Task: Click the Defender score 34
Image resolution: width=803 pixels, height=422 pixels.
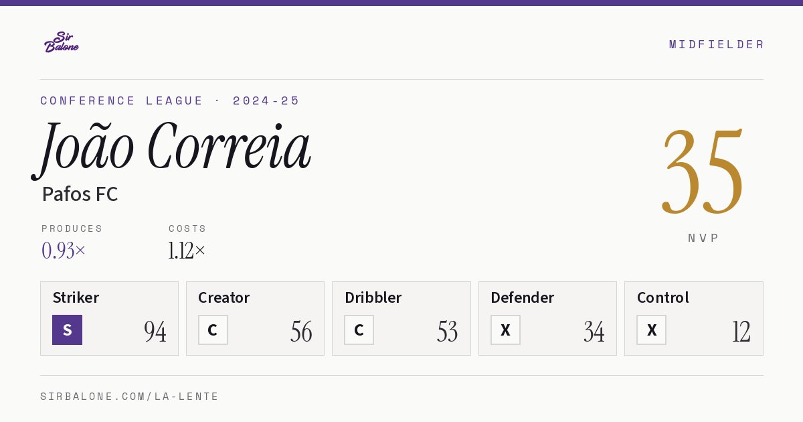Action: click(594, 331)
